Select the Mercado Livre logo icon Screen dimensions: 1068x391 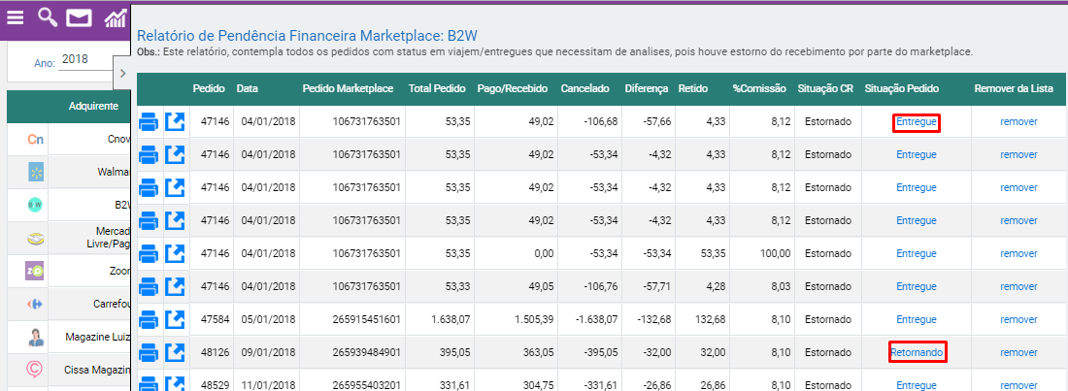(x=35, y=239)
